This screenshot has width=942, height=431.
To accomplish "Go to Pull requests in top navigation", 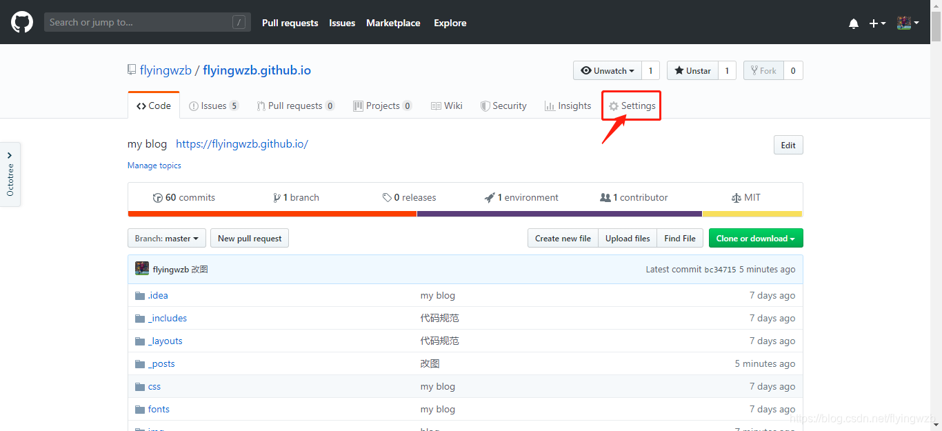I will point(290,23).
